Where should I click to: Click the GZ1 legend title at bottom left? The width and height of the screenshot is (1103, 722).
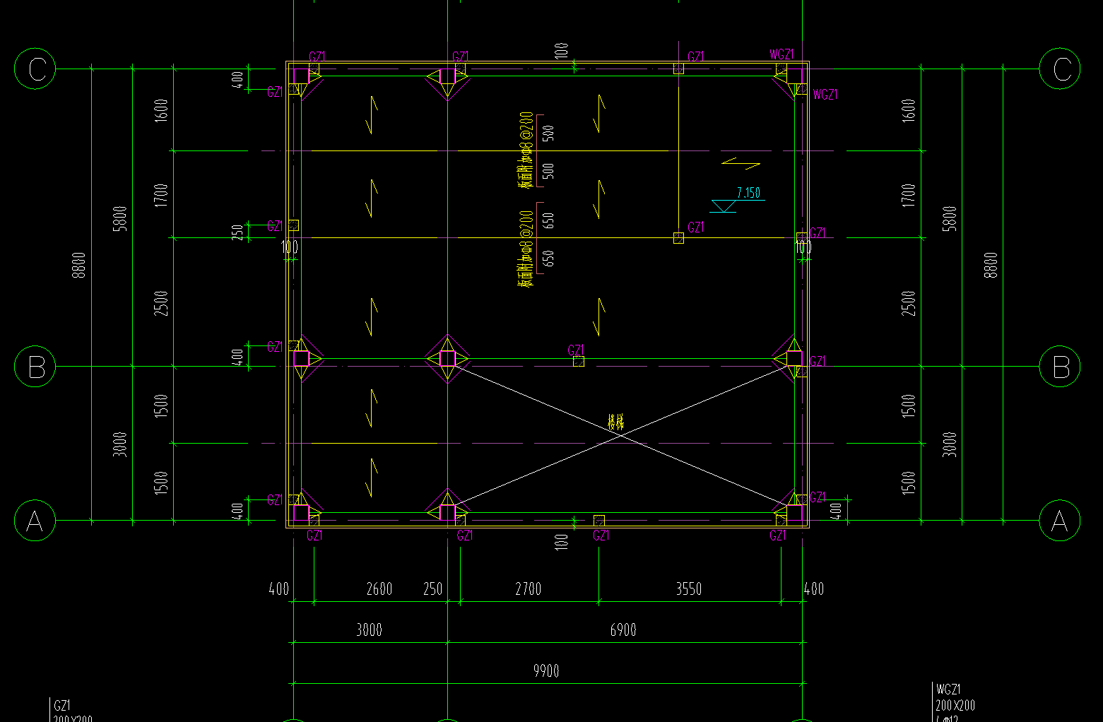tap(62, 705)
